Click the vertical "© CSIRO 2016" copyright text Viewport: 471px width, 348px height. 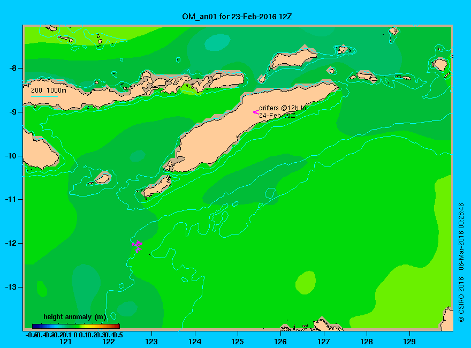(x=461, y=300)
